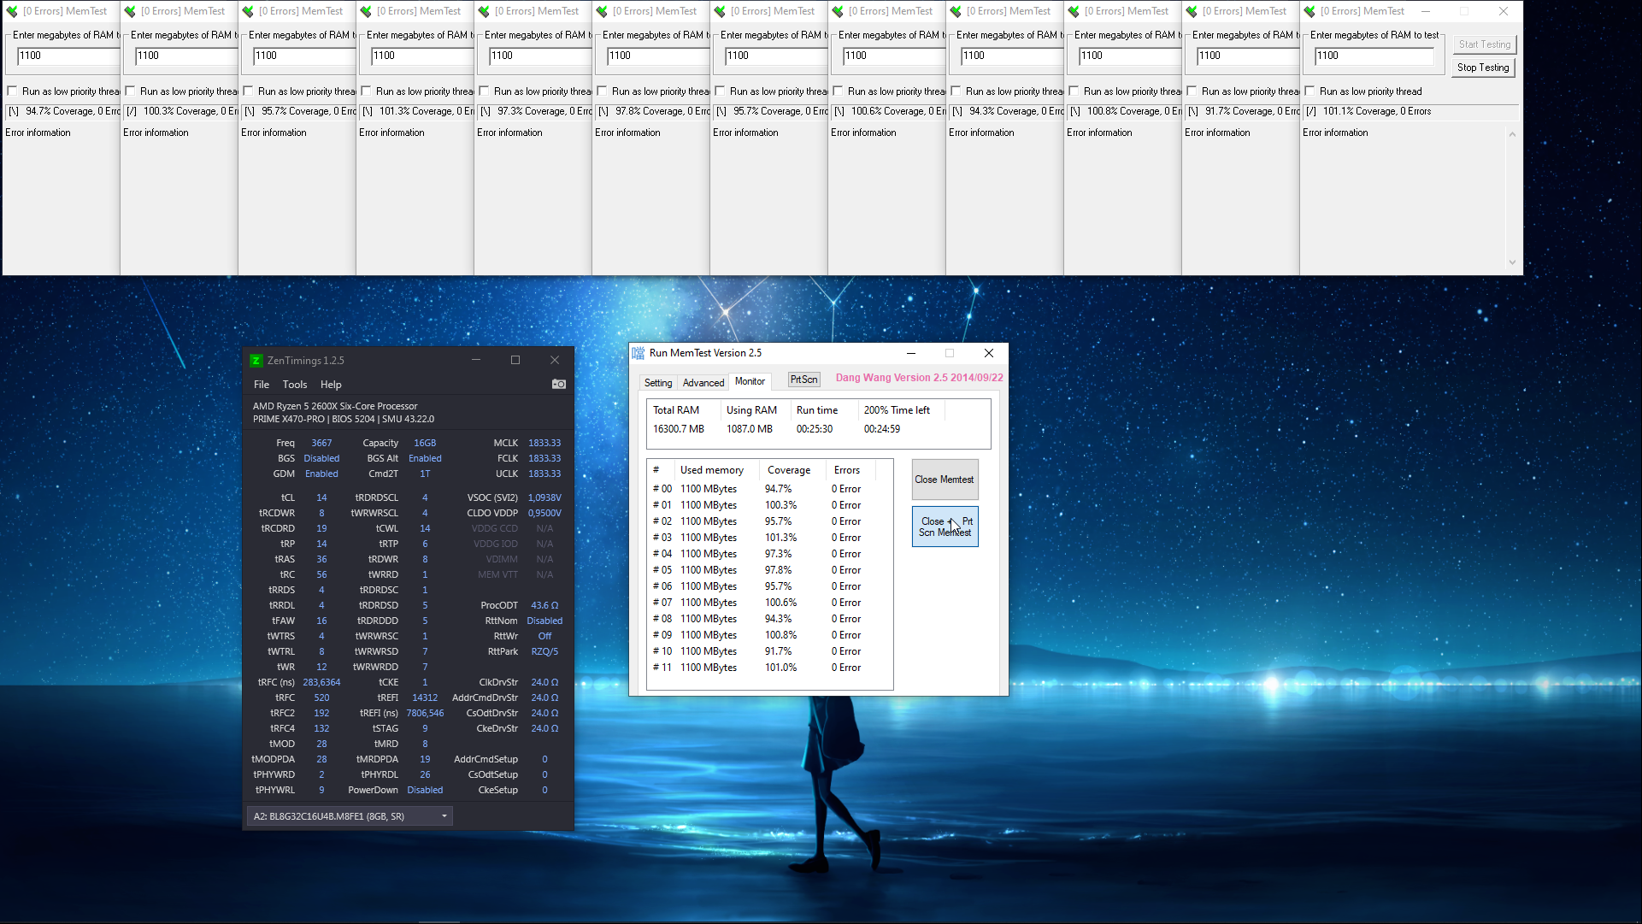Click ZenTimings screenshot camera icon
The width and height of the screenshot is (1642, 924).
click(559, 385)
